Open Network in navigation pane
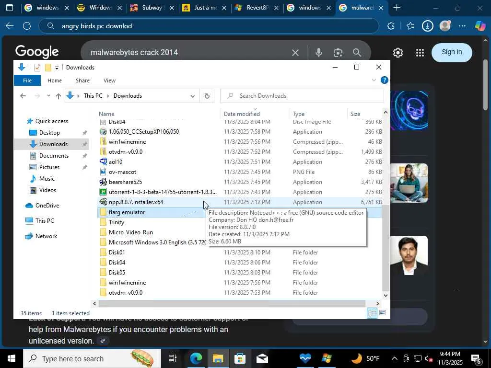Viewport: 491px width, 368px height. click(46, 236)
